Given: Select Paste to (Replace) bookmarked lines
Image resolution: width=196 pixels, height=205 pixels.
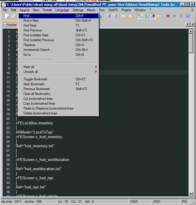Looking at the screenshot, I should [59, 108].
